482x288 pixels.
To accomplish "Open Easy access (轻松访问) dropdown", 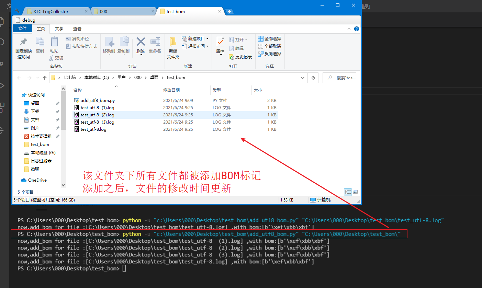I will tap(195, 46).
